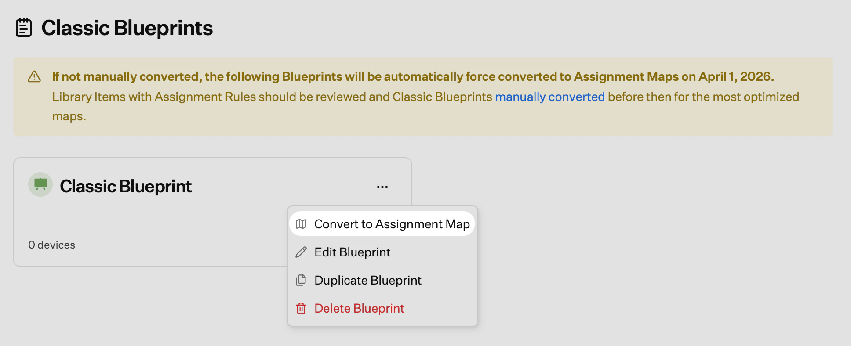Screen dimensions: 851x346
Task: Click the Delete Blueprint red text
Action: [x=359, y=308]
